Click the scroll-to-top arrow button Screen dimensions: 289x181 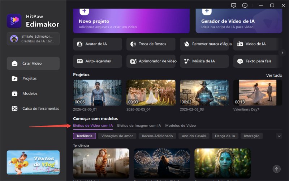point(276,169)
